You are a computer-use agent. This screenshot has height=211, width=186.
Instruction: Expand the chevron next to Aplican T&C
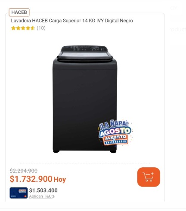point(53,196)
